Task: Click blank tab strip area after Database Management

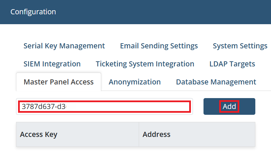Action: point(264,82)
